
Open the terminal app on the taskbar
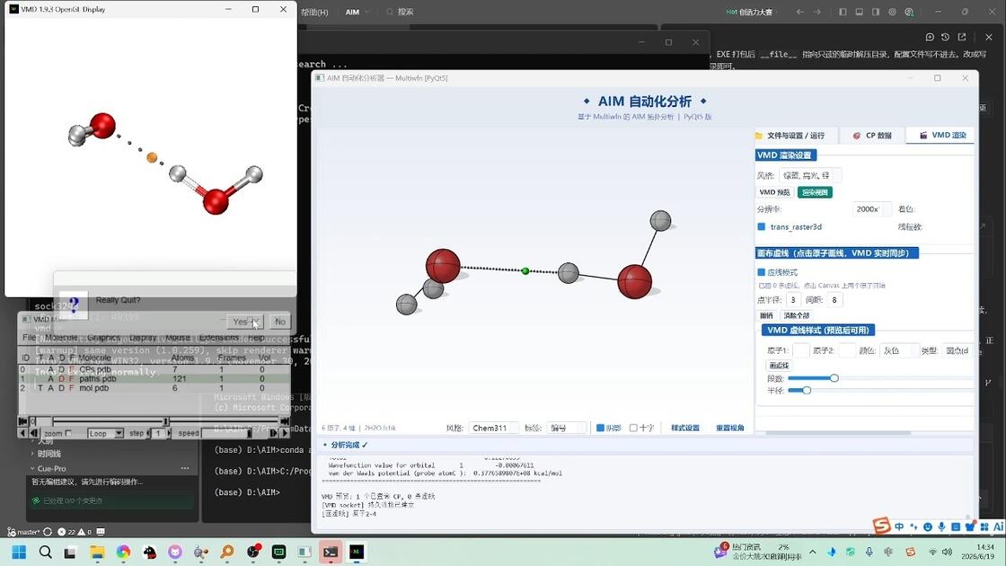tap(331, 552)
